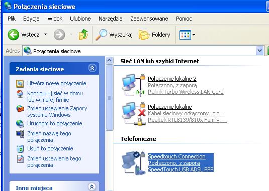Image resolution: width=269 pixels, height=191 pixels.
Task: Click the task pane scrollbar thumb
Action: coord(109,98)
